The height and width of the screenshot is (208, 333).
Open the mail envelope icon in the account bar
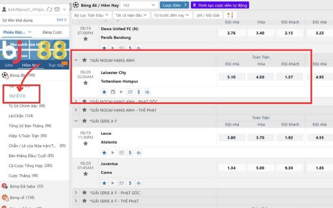click(57, 9)
